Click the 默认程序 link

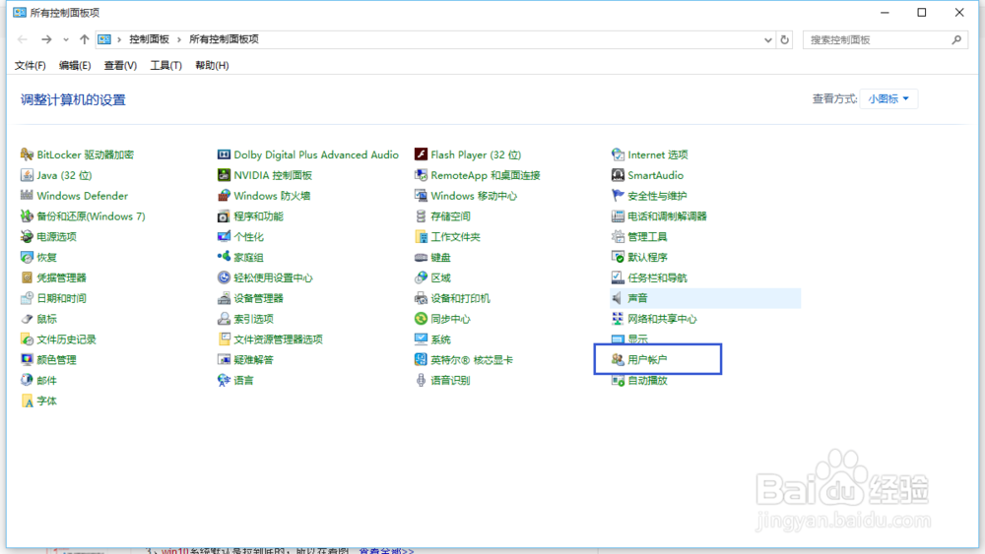click(x=648, y=257)
